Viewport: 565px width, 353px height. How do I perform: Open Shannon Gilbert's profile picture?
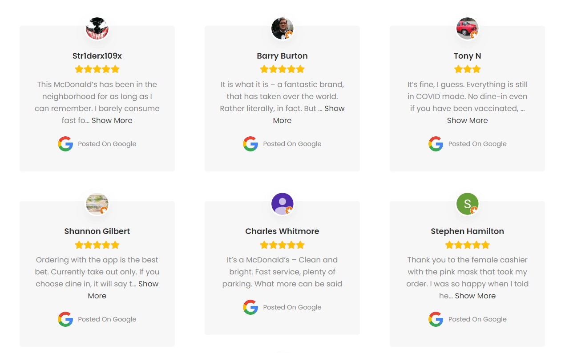97,204
